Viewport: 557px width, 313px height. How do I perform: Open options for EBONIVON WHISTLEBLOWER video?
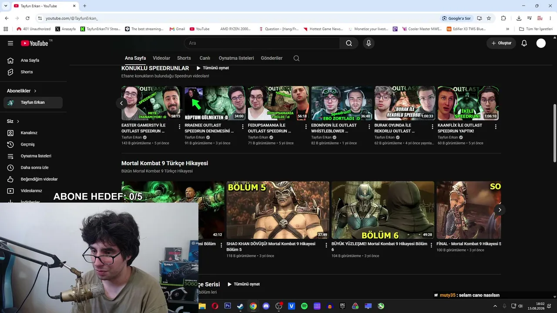click(369, 127)
